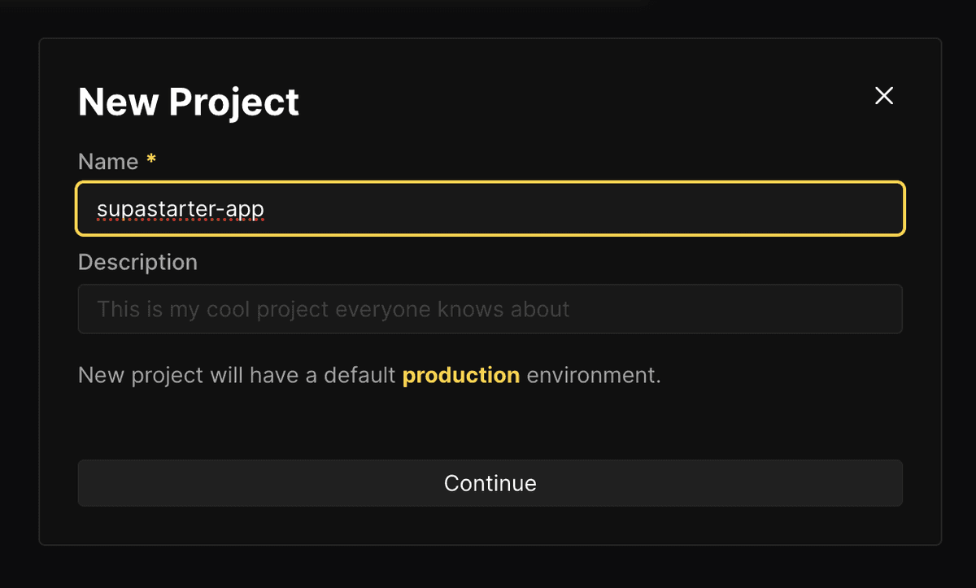Click empty right side of Description field
976x588 pixels.
click(773, 309)
